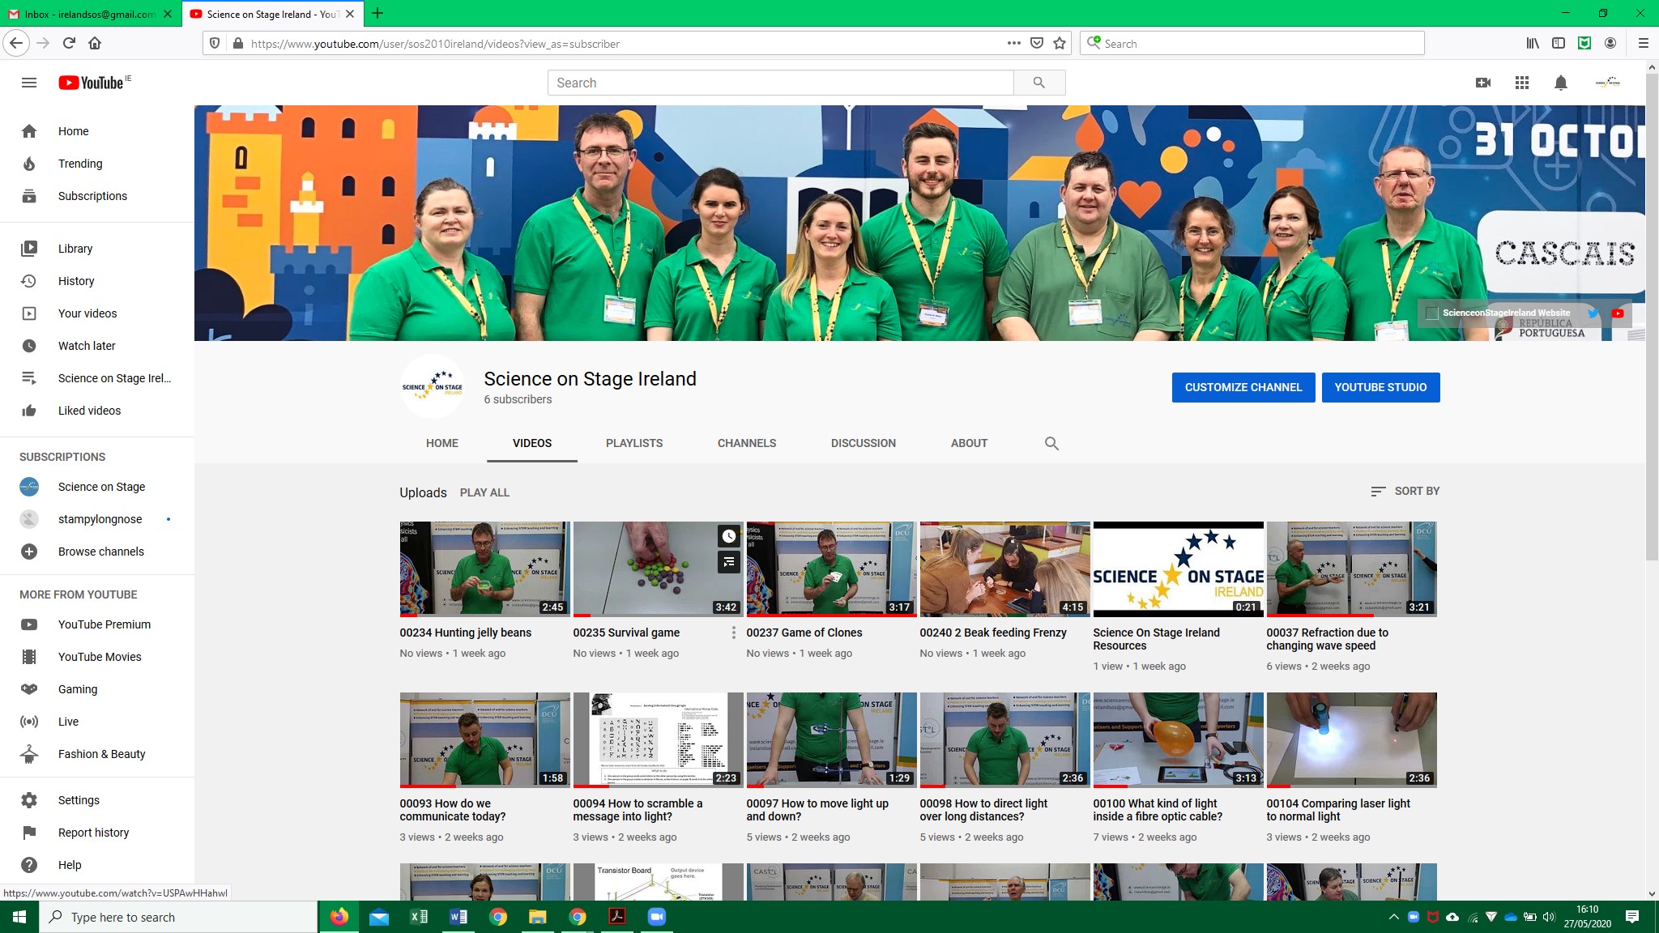The height and width of the screenshot is (933, 1659).
Task: Open Windows notification center
Action: [1632, 917]
